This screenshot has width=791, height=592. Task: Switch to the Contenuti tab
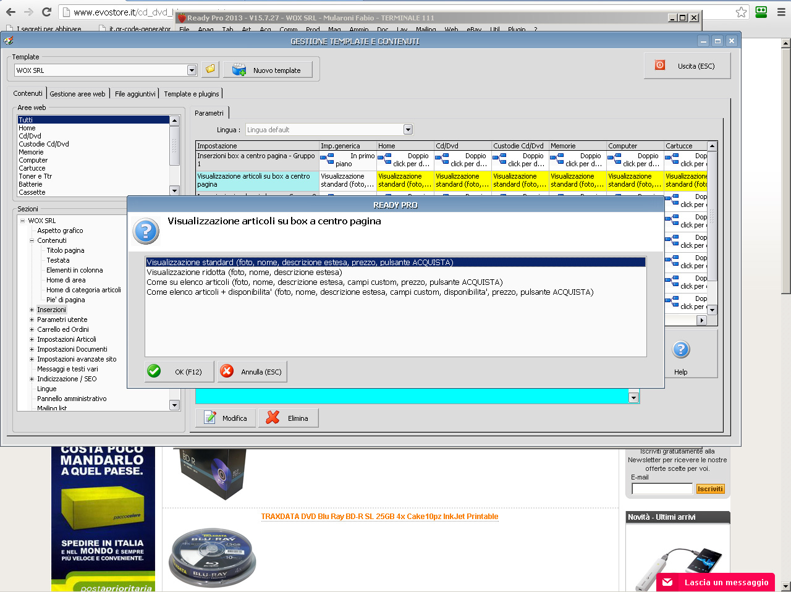[28, 93]
